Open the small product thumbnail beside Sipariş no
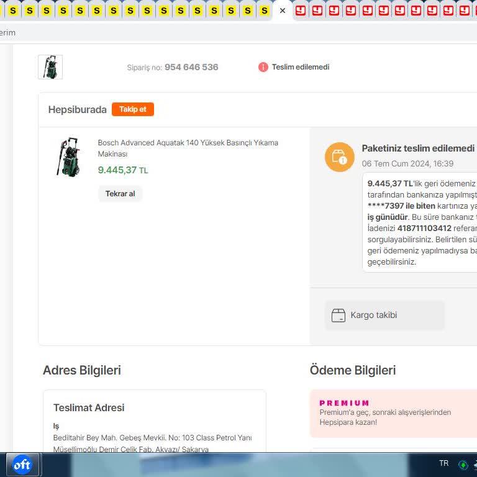Image resolution: width=477 pixels, height=477 pixels. tap(50, 67)
